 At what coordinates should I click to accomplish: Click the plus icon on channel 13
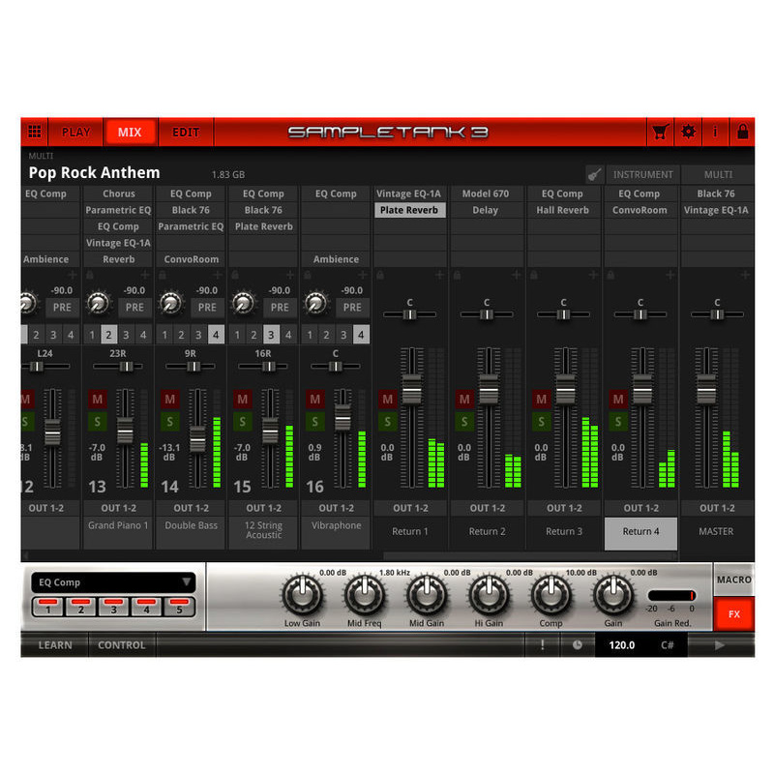[144, 275]
